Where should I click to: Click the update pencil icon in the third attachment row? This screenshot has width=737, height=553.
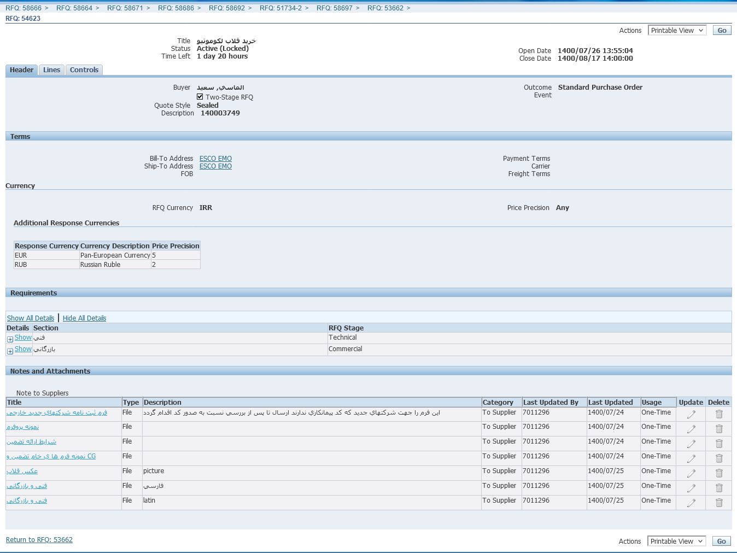(691, 444)
